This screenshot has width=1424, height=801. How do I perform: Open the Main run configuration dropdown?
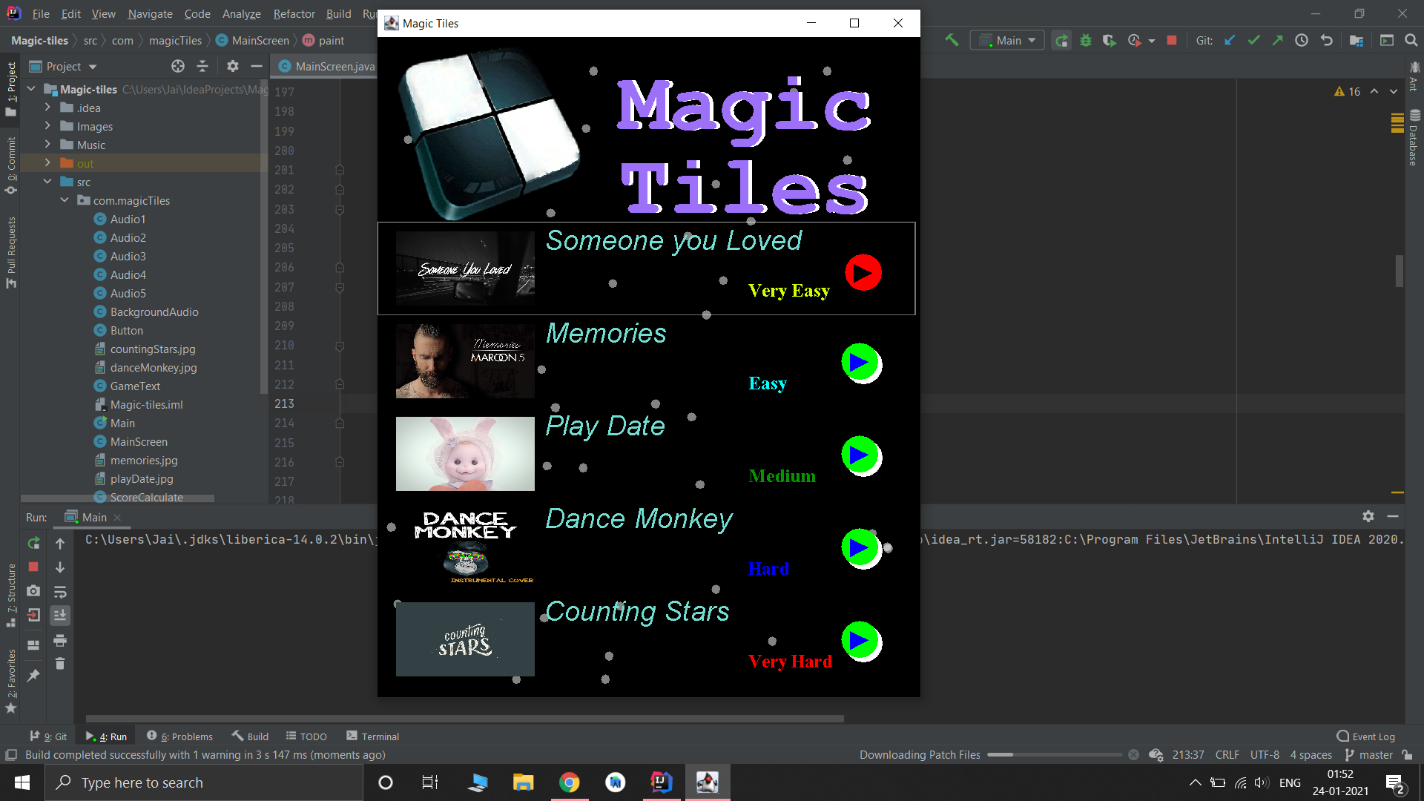[1007, 40]
